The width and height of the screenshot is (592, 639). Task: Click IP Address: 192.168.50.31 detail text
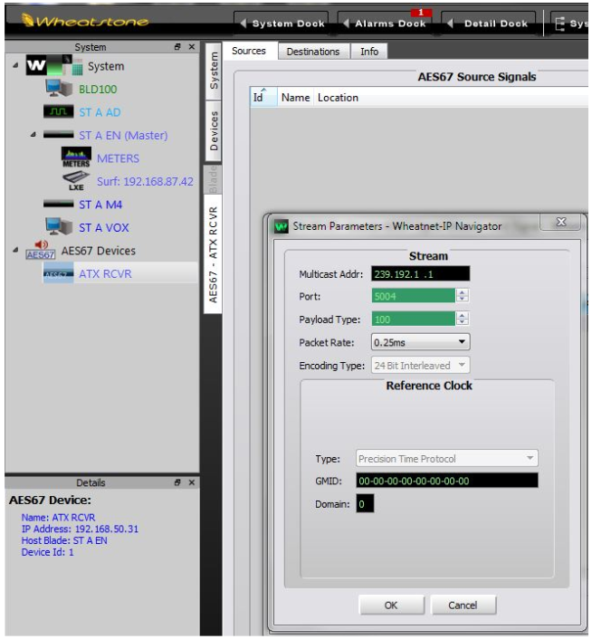click(x=80, y=529)
